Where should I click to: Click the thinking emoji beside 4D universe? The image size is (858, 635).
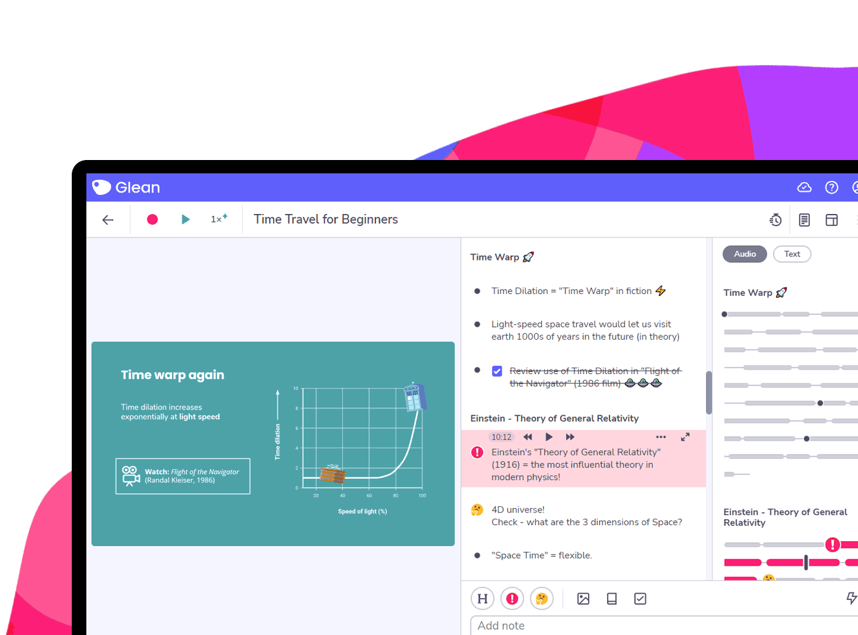click(478, 509)
